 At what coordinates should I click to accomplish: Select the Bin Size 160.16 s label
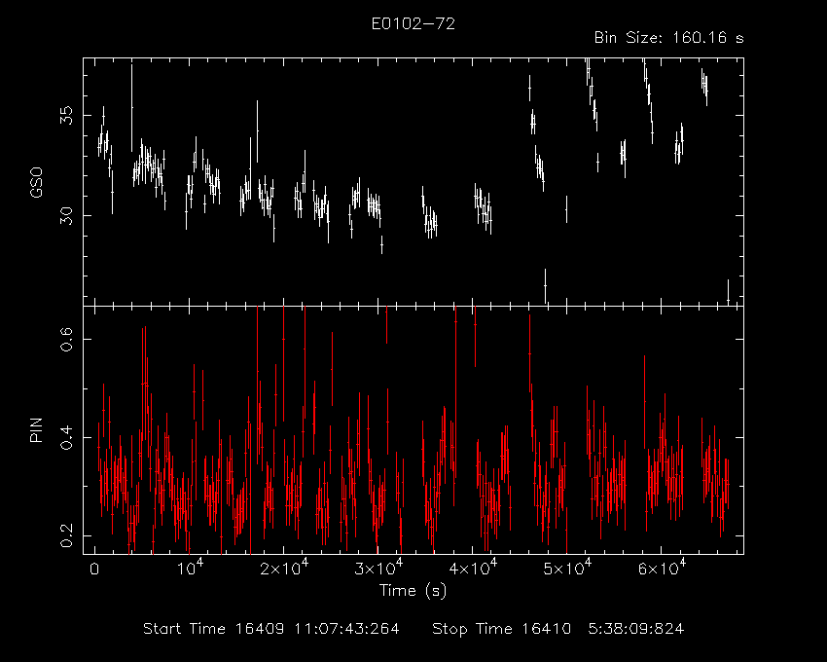[x=668, y=38]
